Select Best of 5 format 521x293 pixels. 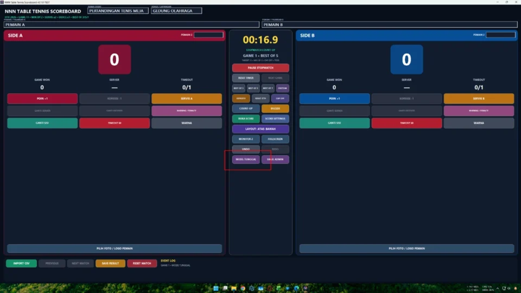click(253, 88)
